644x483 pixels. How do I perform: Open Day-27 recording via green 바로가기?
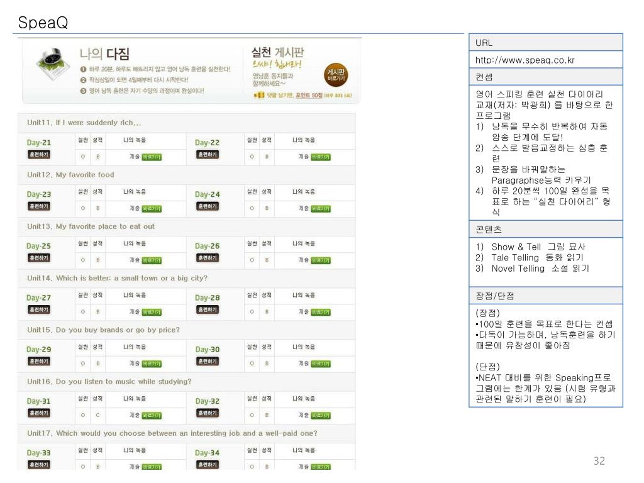152,313
